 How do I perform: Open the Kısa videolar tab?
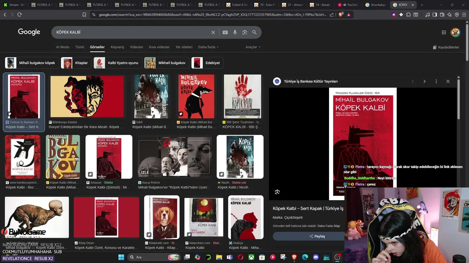[159, 47]
